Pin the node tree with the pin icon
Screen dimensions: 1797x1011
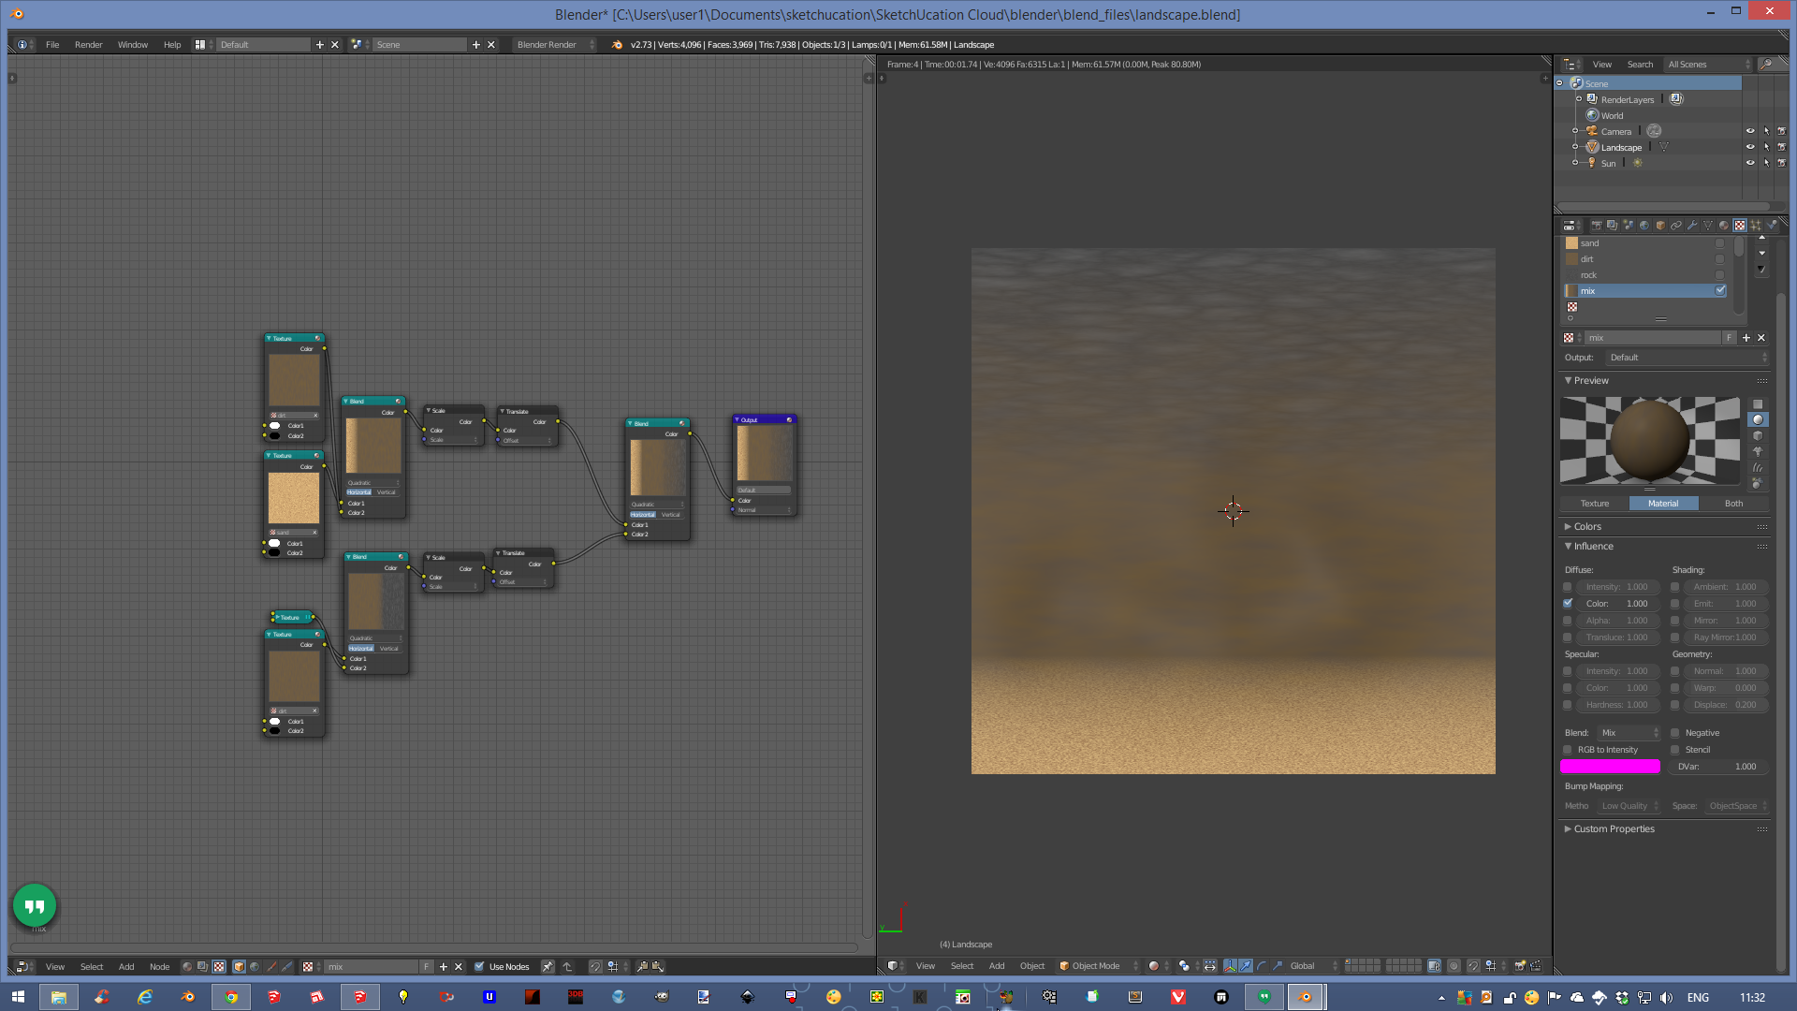[x=548, y=966]
